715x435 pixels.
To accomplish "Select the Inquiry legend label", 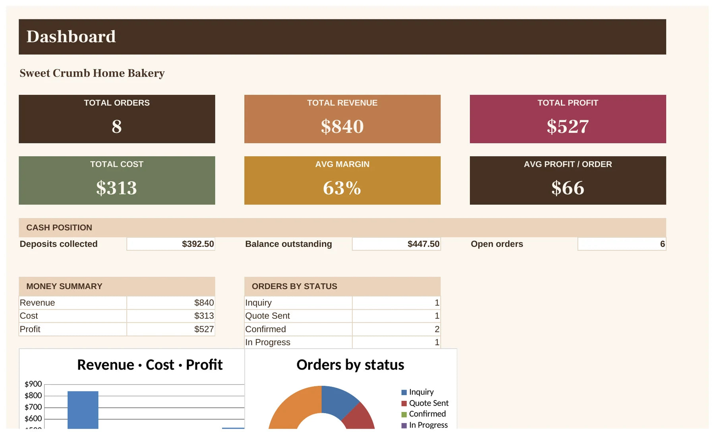I will (421, 392).
